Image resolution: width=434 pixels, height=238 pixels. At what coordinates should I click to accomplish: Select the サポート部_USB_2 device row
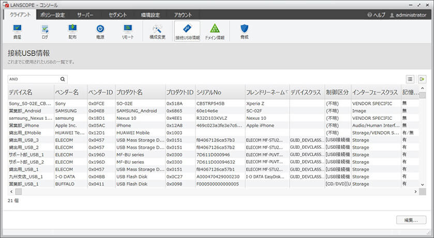point(213,162)
